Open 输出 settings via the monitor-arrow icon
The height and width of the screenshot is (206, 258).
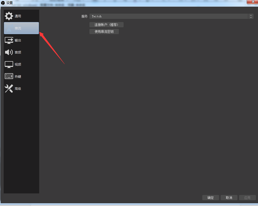pos(9,40)
